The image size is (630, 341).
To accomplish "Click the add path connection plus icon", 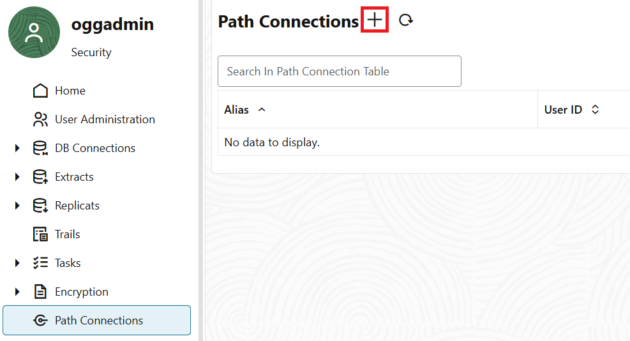I will [375, 20].
